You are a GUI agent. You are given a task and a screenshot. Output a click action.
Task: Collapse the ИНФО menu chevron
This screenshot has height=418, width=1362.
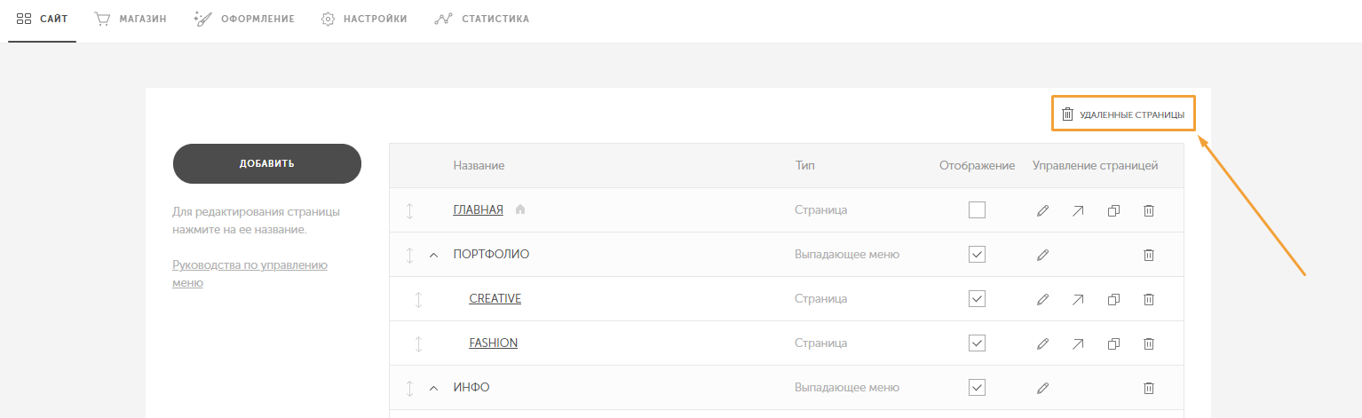coord(434,388)
